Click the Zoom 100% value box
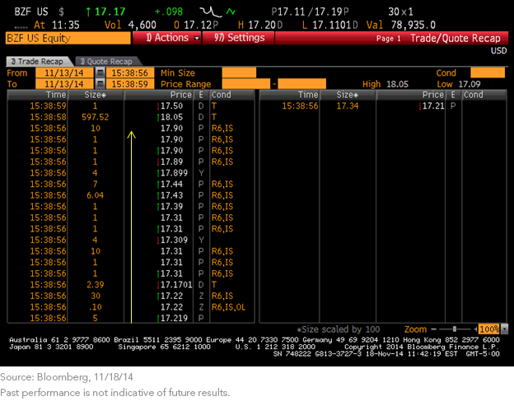Image resolution: width=514 pixels, height=406 pixels. point(489,329)
